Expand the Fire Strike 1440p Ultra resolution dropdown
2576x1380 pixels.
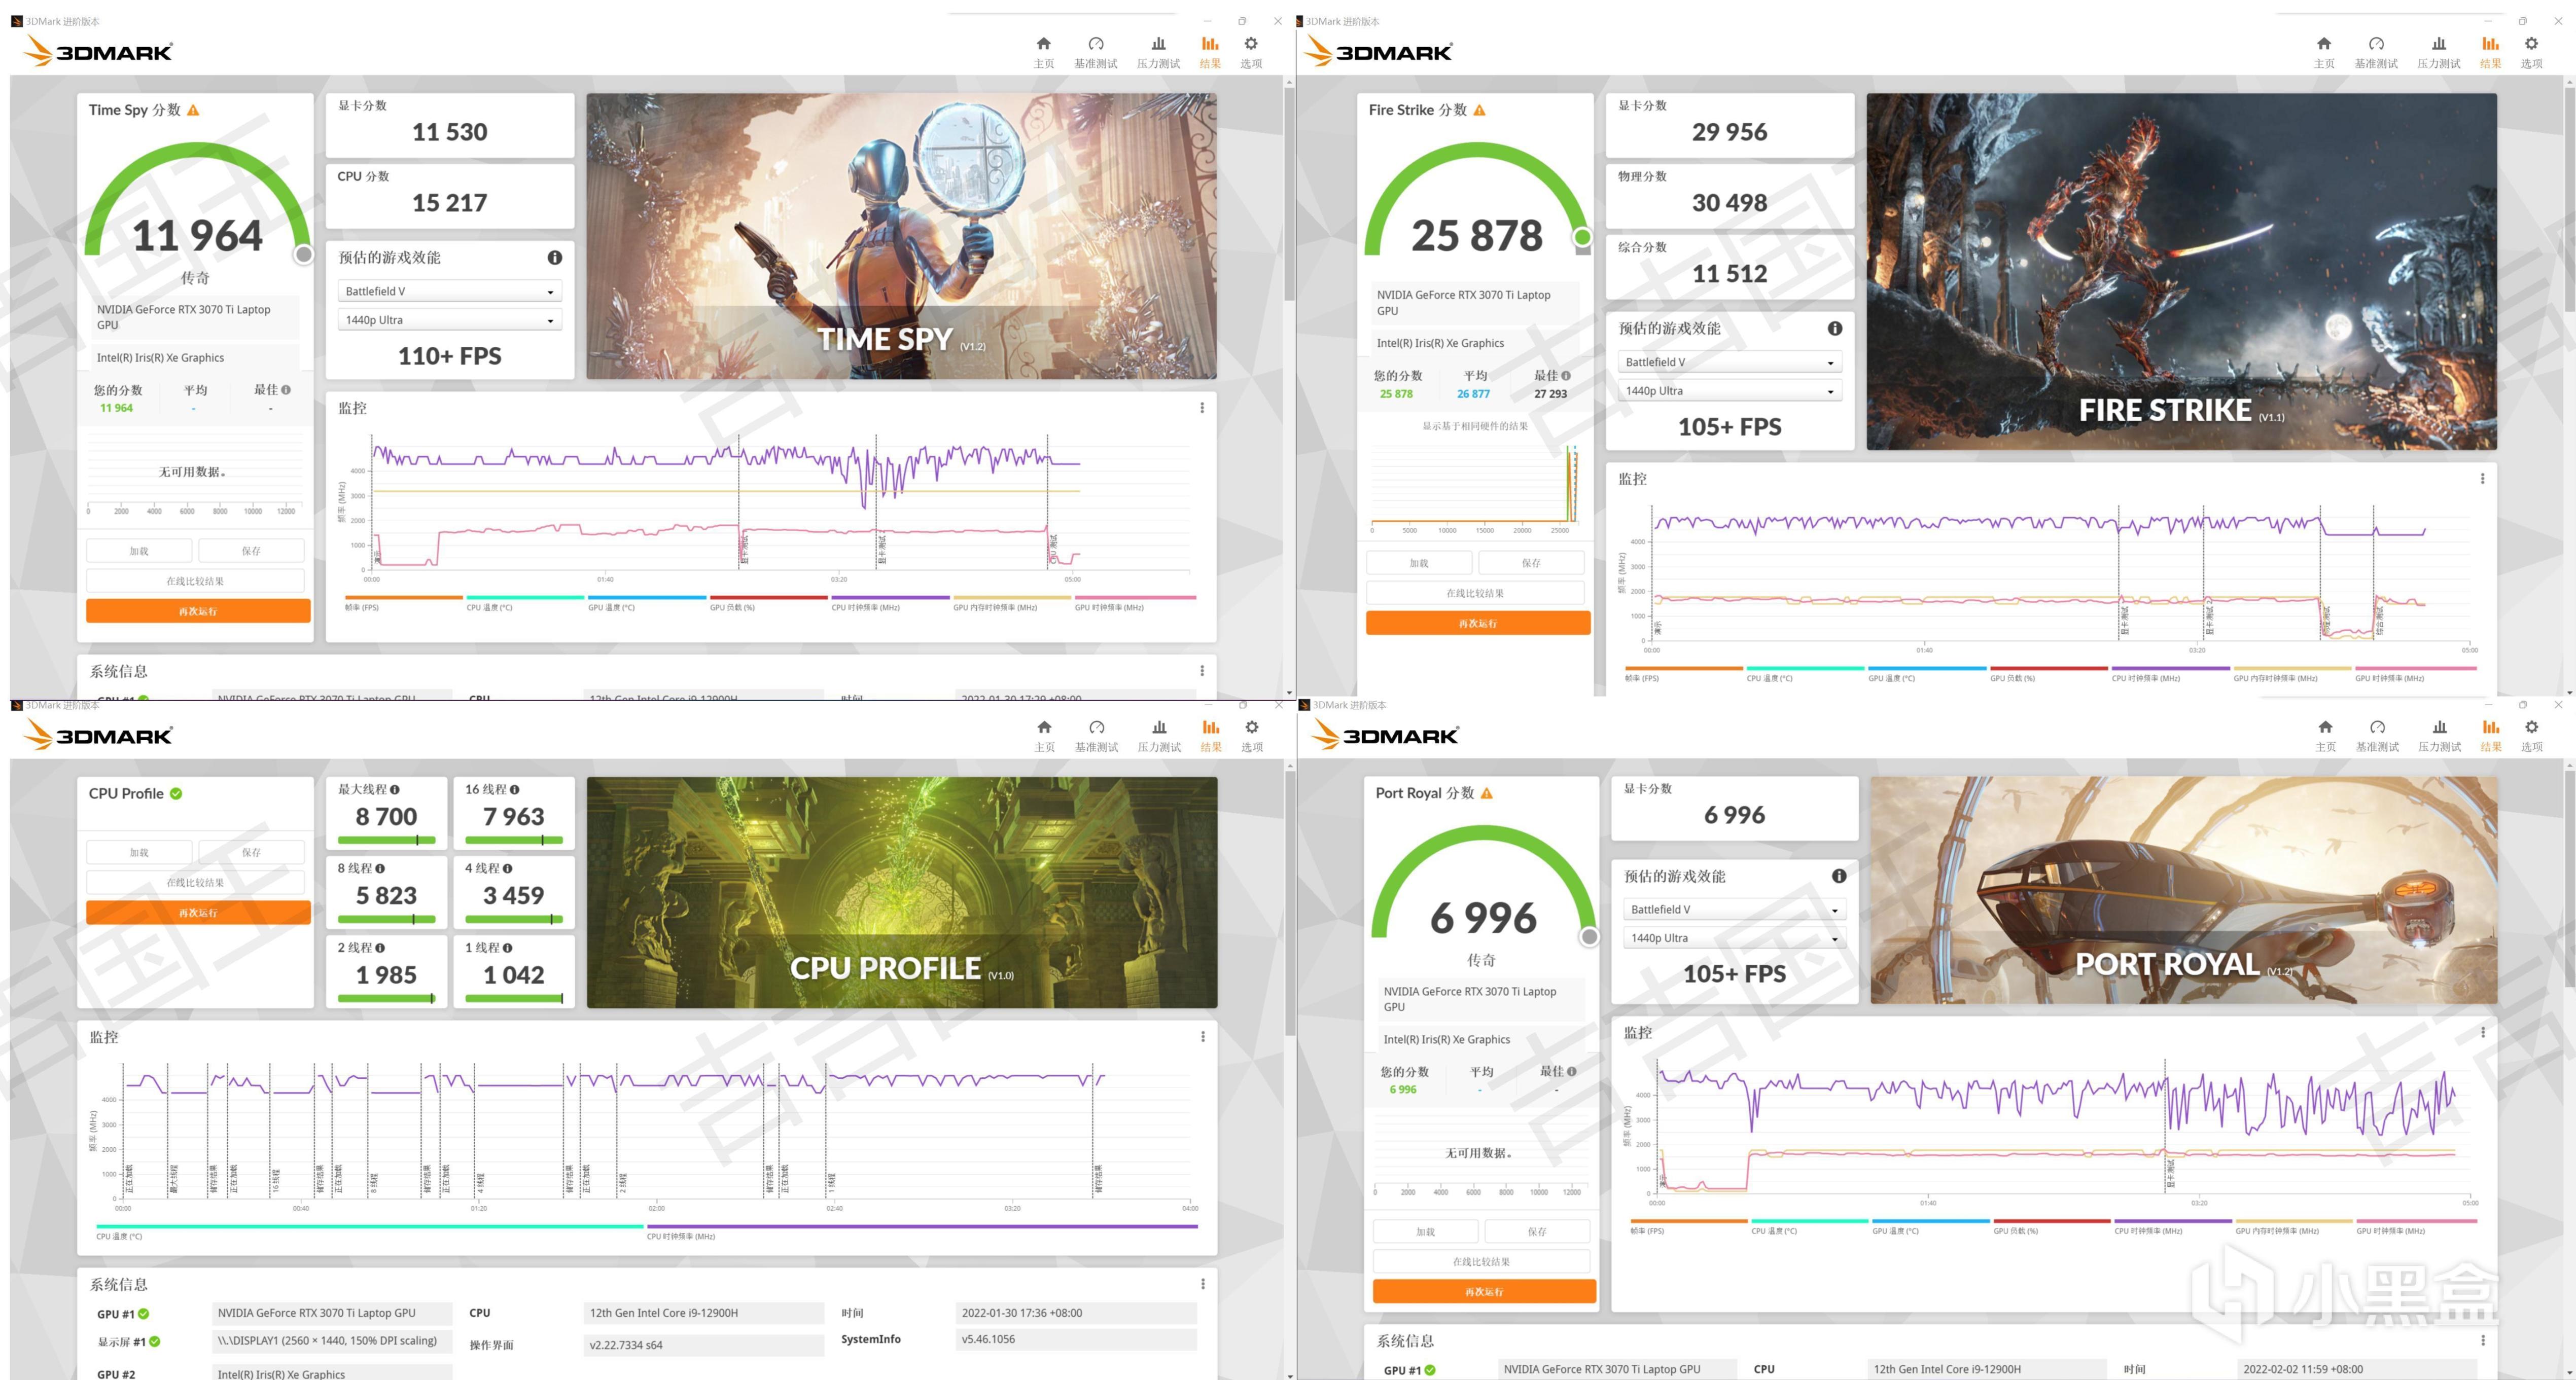(1729, 391)
